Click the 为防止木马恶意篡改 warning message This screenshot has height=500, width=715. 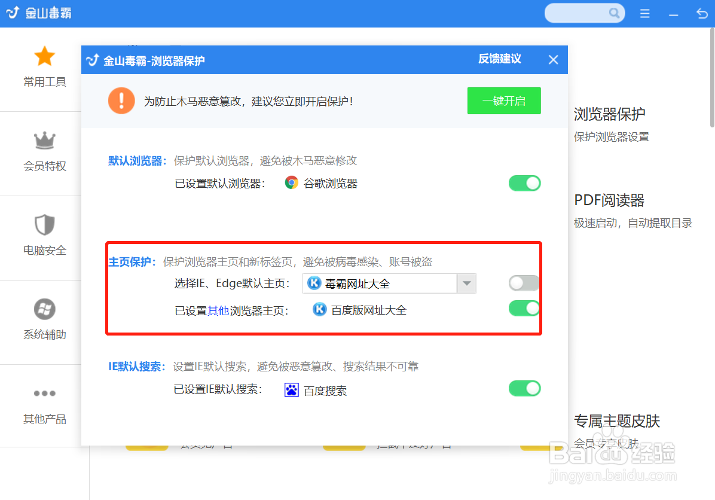pos(249,101)
